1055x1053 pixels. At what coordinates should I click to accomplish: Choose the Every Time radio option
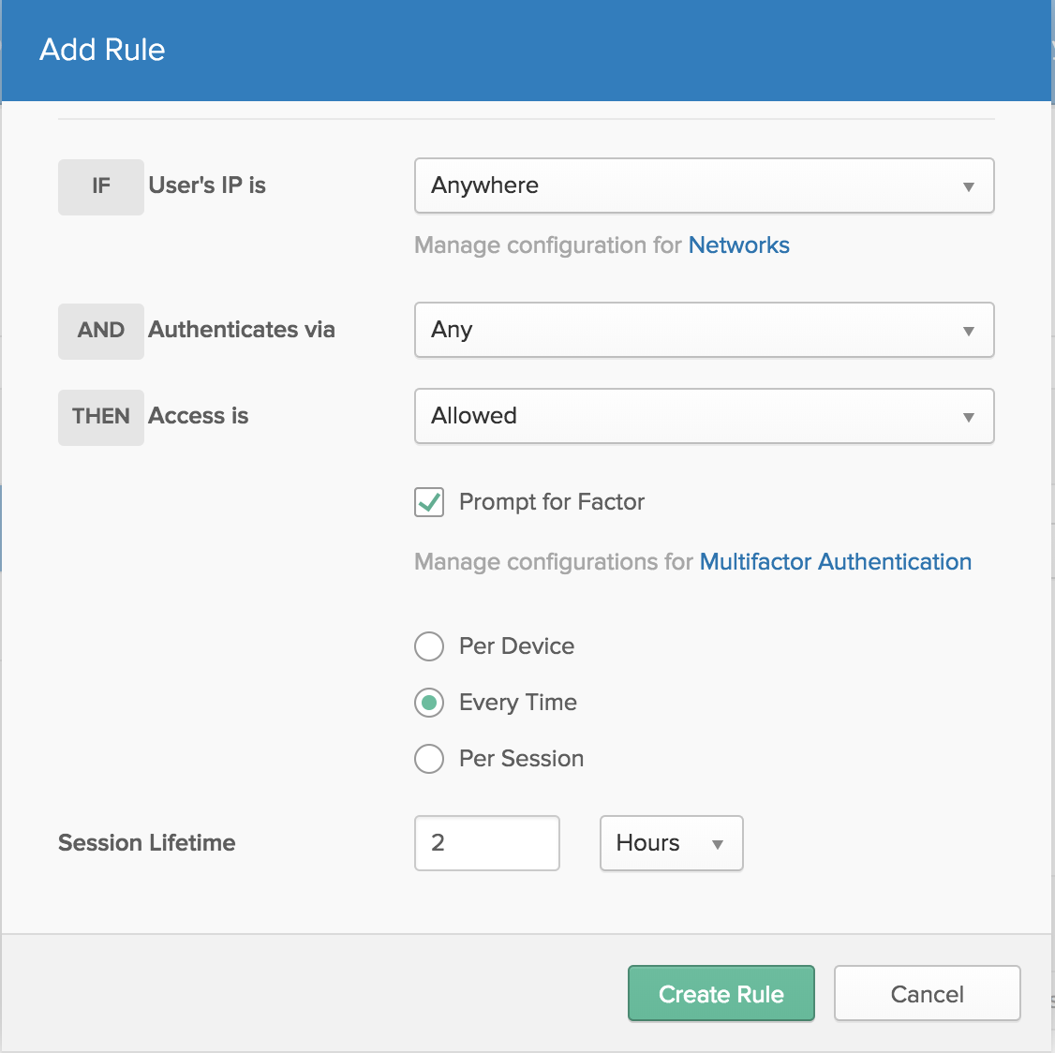point(429,703)
